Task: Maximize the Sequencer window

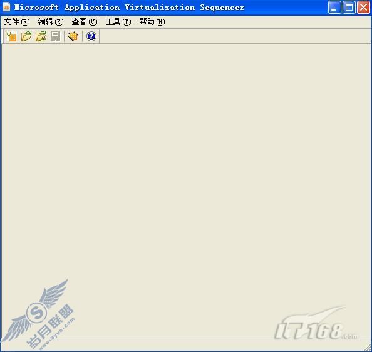Action: click(x=349, y=8)
